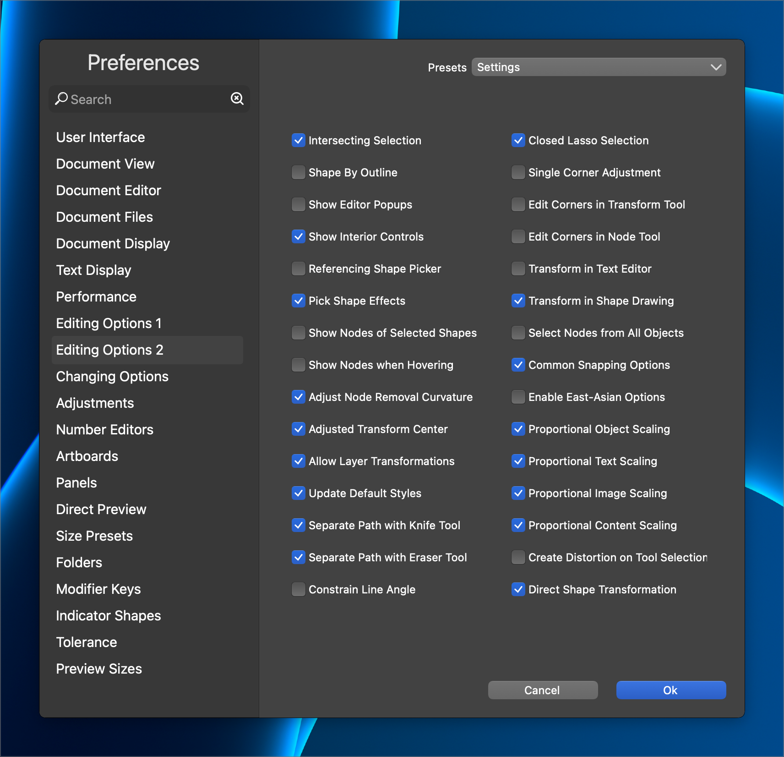
Task: Confirm preferences with the Ok button
Action: point(671,690)
